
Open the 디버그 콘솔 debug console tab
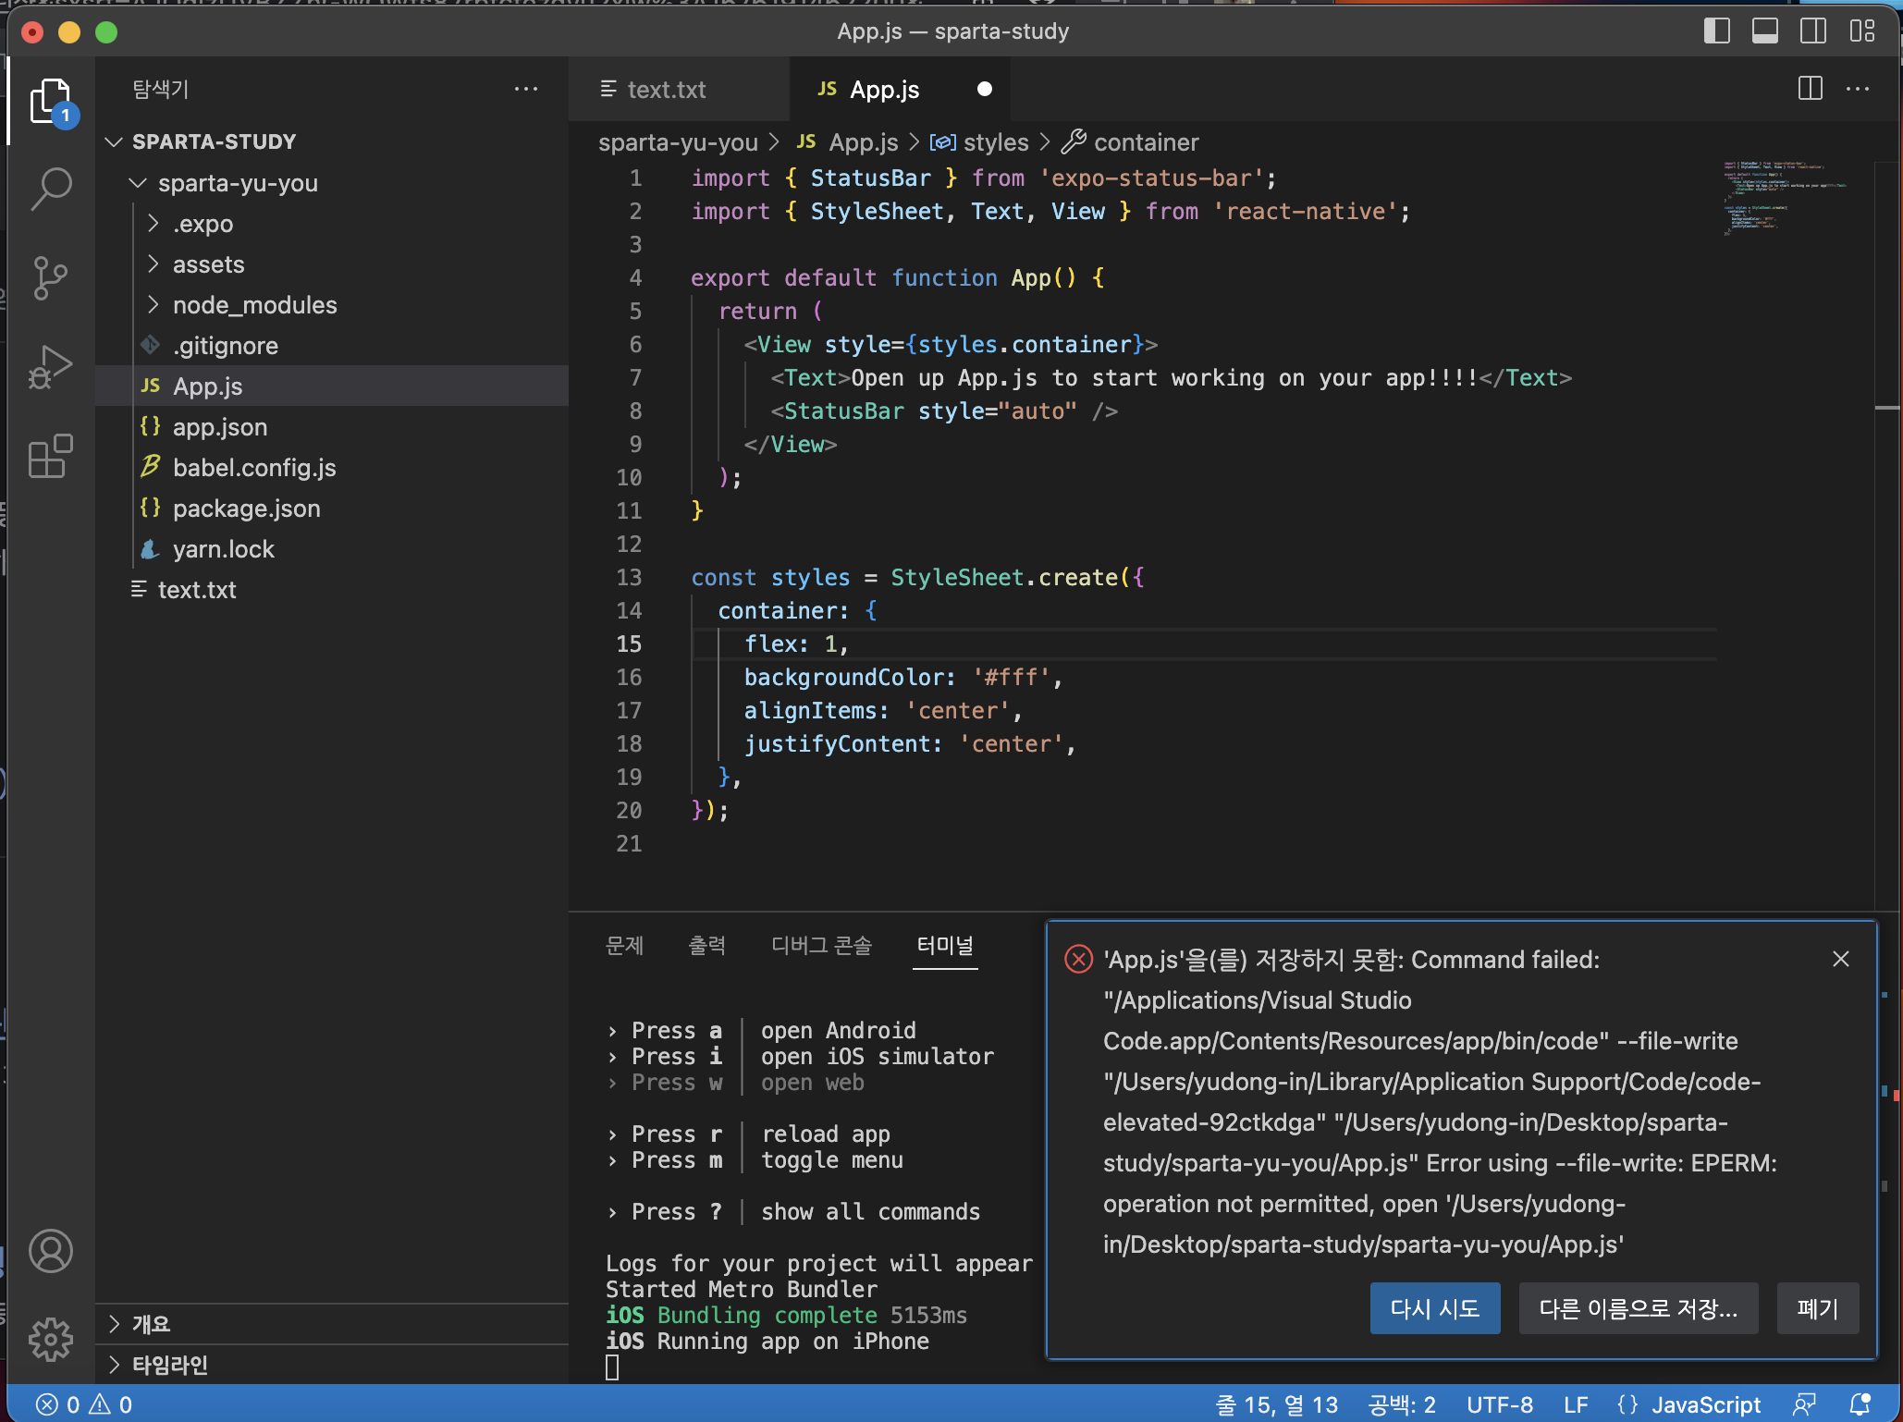[822, 946]
